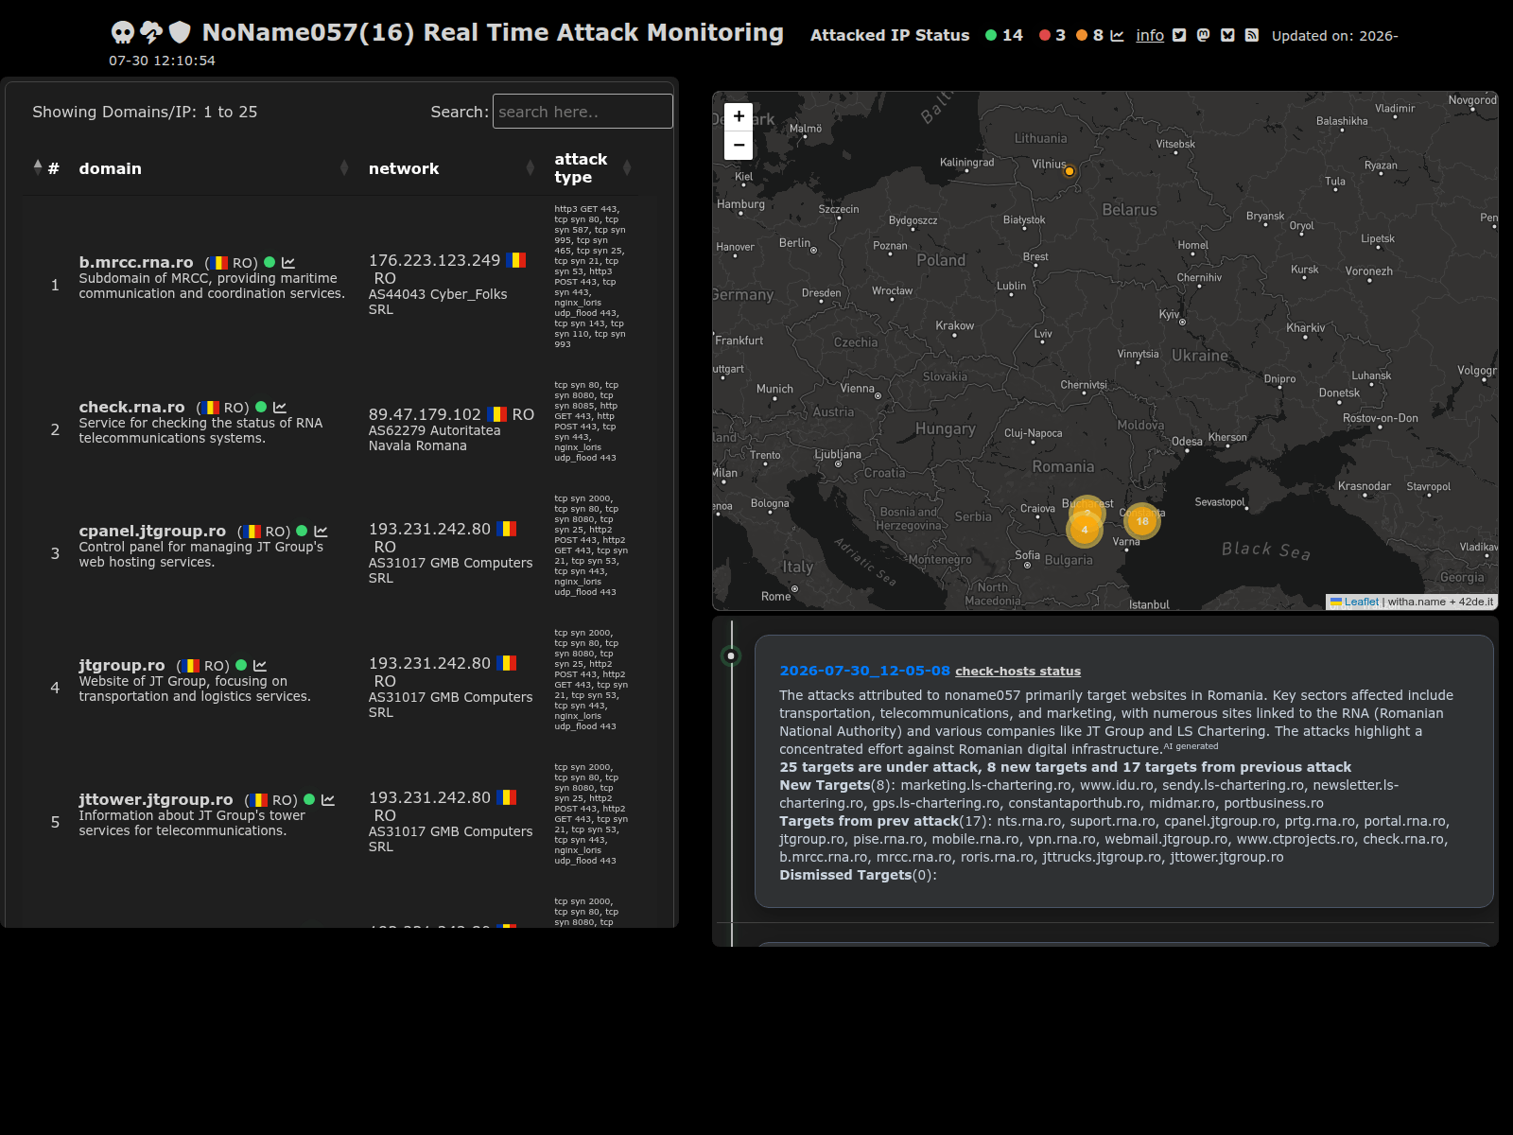The image size is (1513, 1135).
Task: Click the Romanian flag beside check.rna.ro
Action: [x=211, y=408]
